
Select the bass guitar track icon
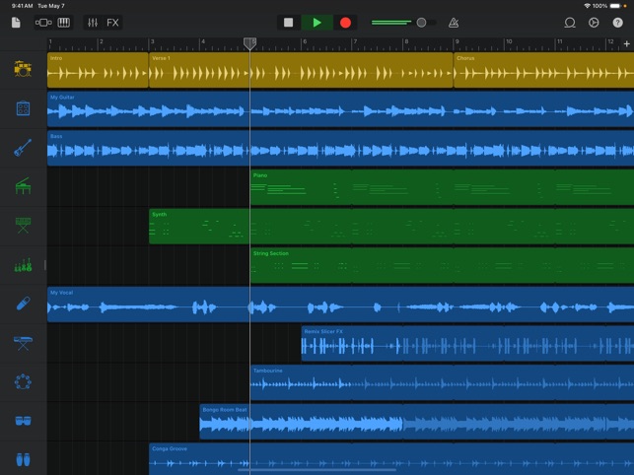[23, 148]
